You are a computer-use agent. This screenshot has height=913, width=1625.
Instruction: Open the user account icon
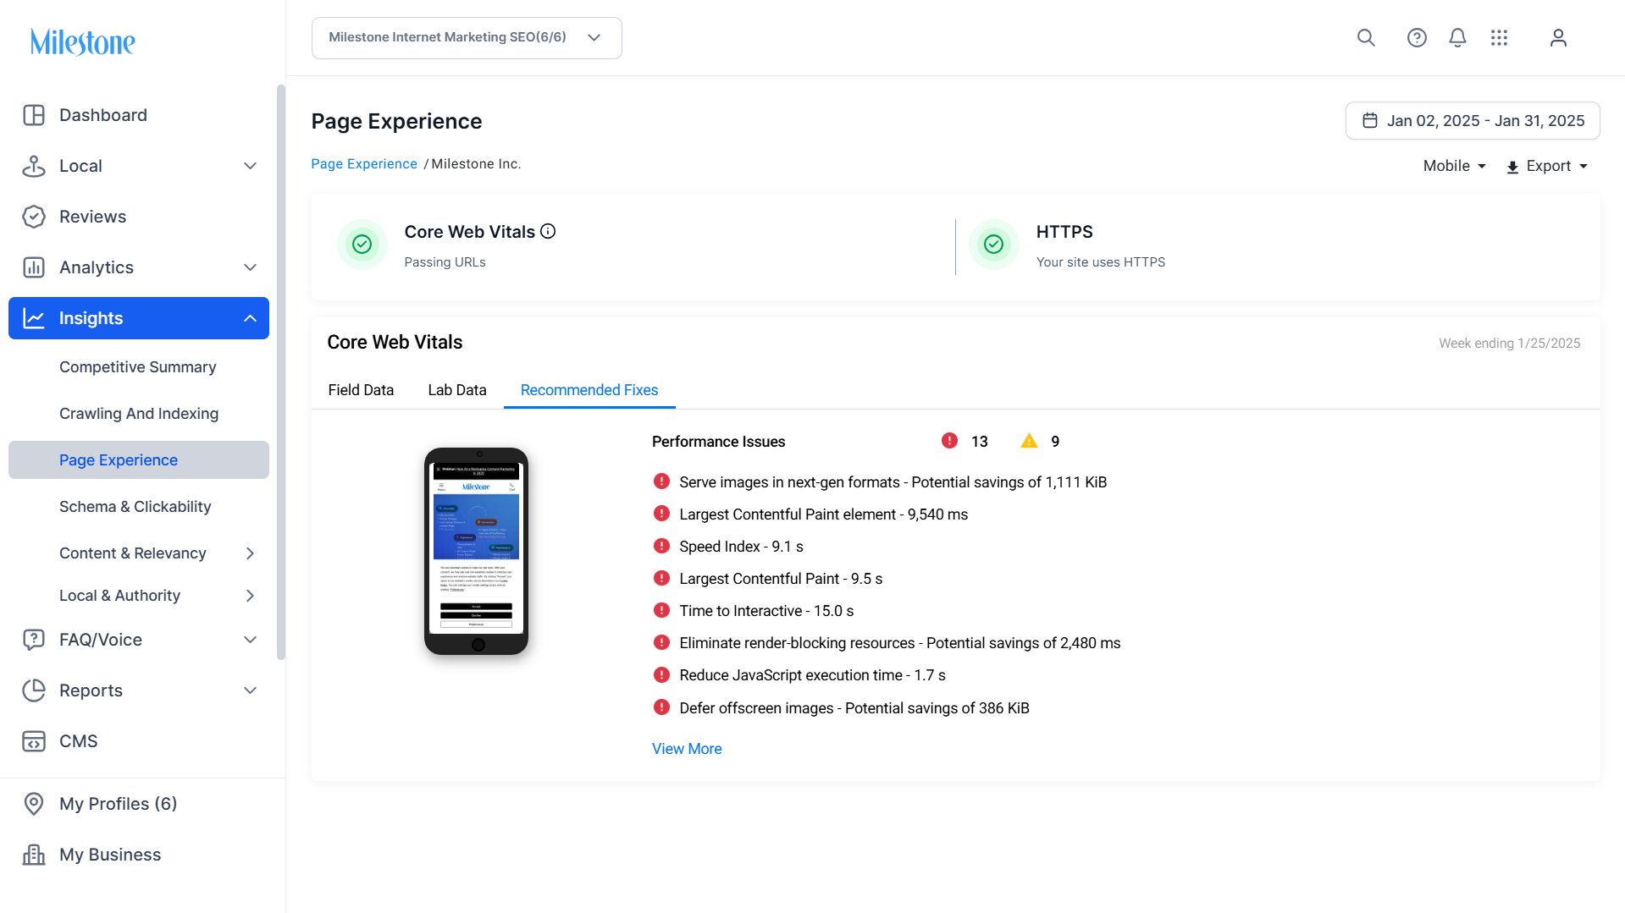1558,38
